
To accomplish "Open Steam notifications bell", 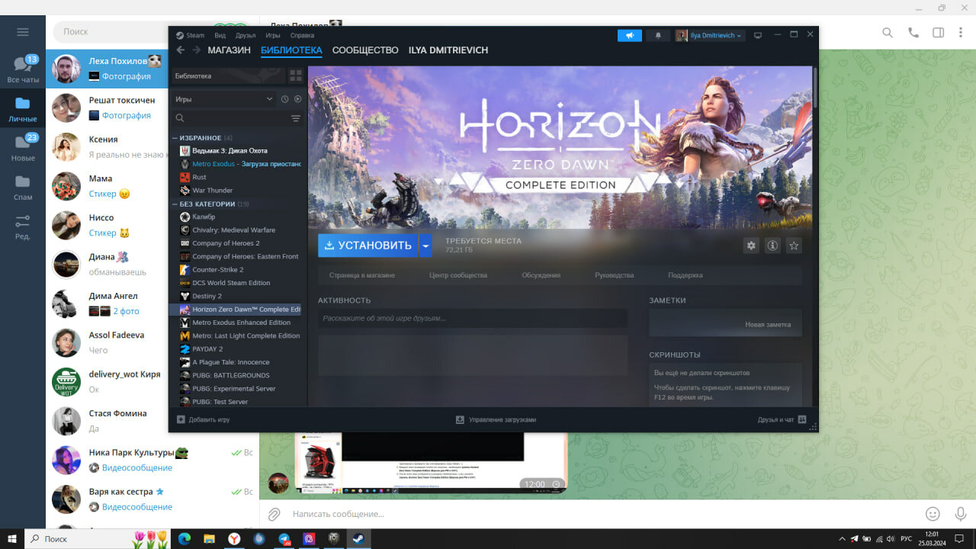I will click(x=658, y=35).
